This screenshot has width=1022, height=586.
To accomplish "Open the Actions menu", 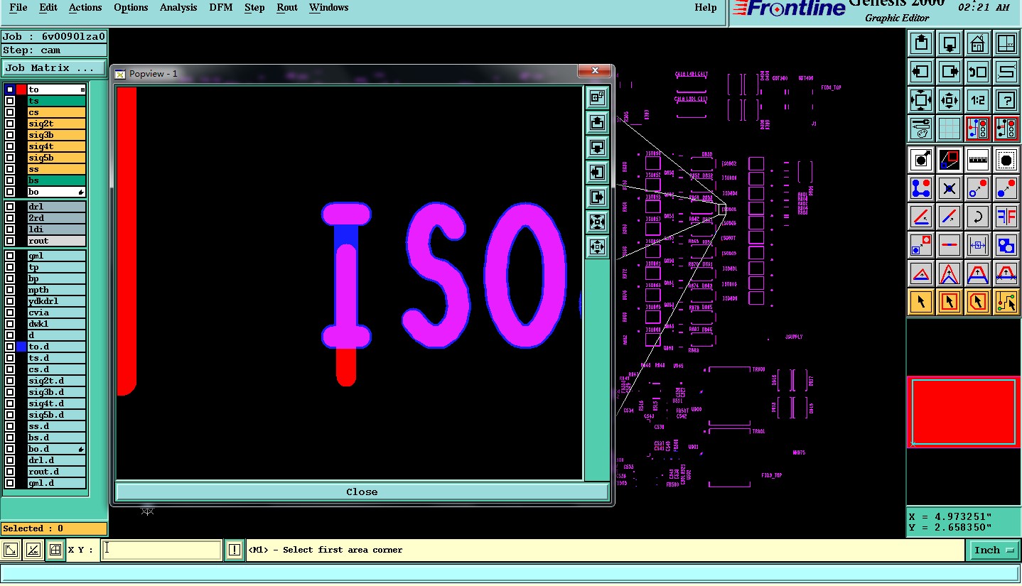I will pos(85,7).
